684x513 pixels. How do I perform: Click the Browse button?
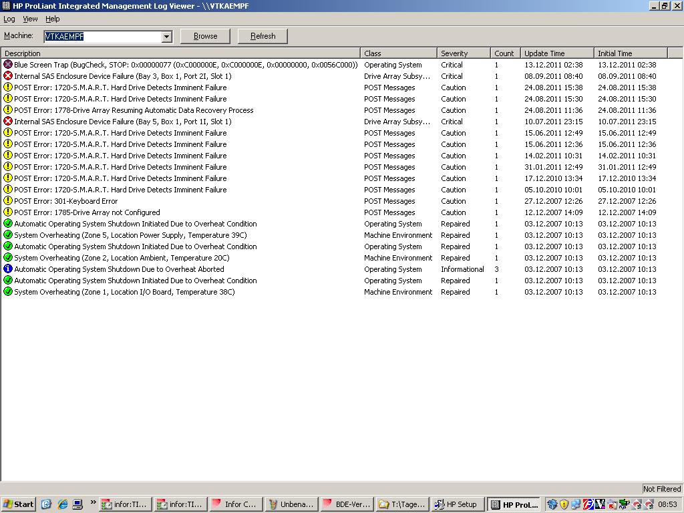205,36
